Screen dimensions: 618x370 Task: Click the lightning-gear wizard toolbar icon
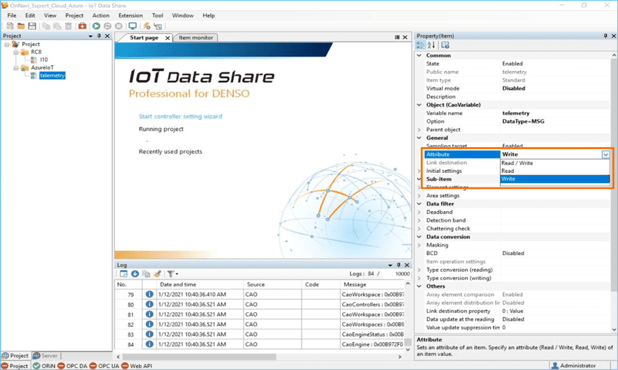click(x=147, y=26)
